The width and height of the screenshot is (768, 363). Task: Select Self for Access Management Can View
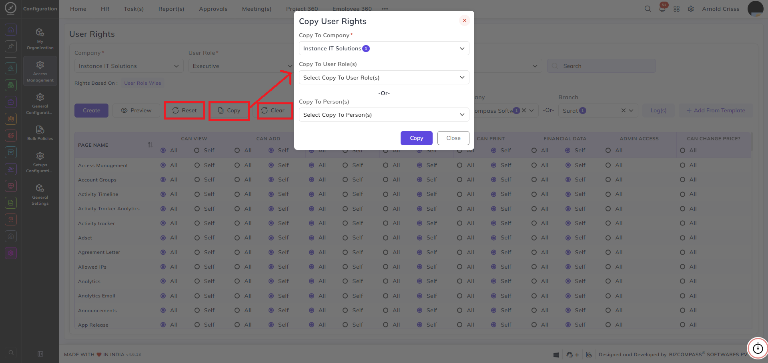197,165
